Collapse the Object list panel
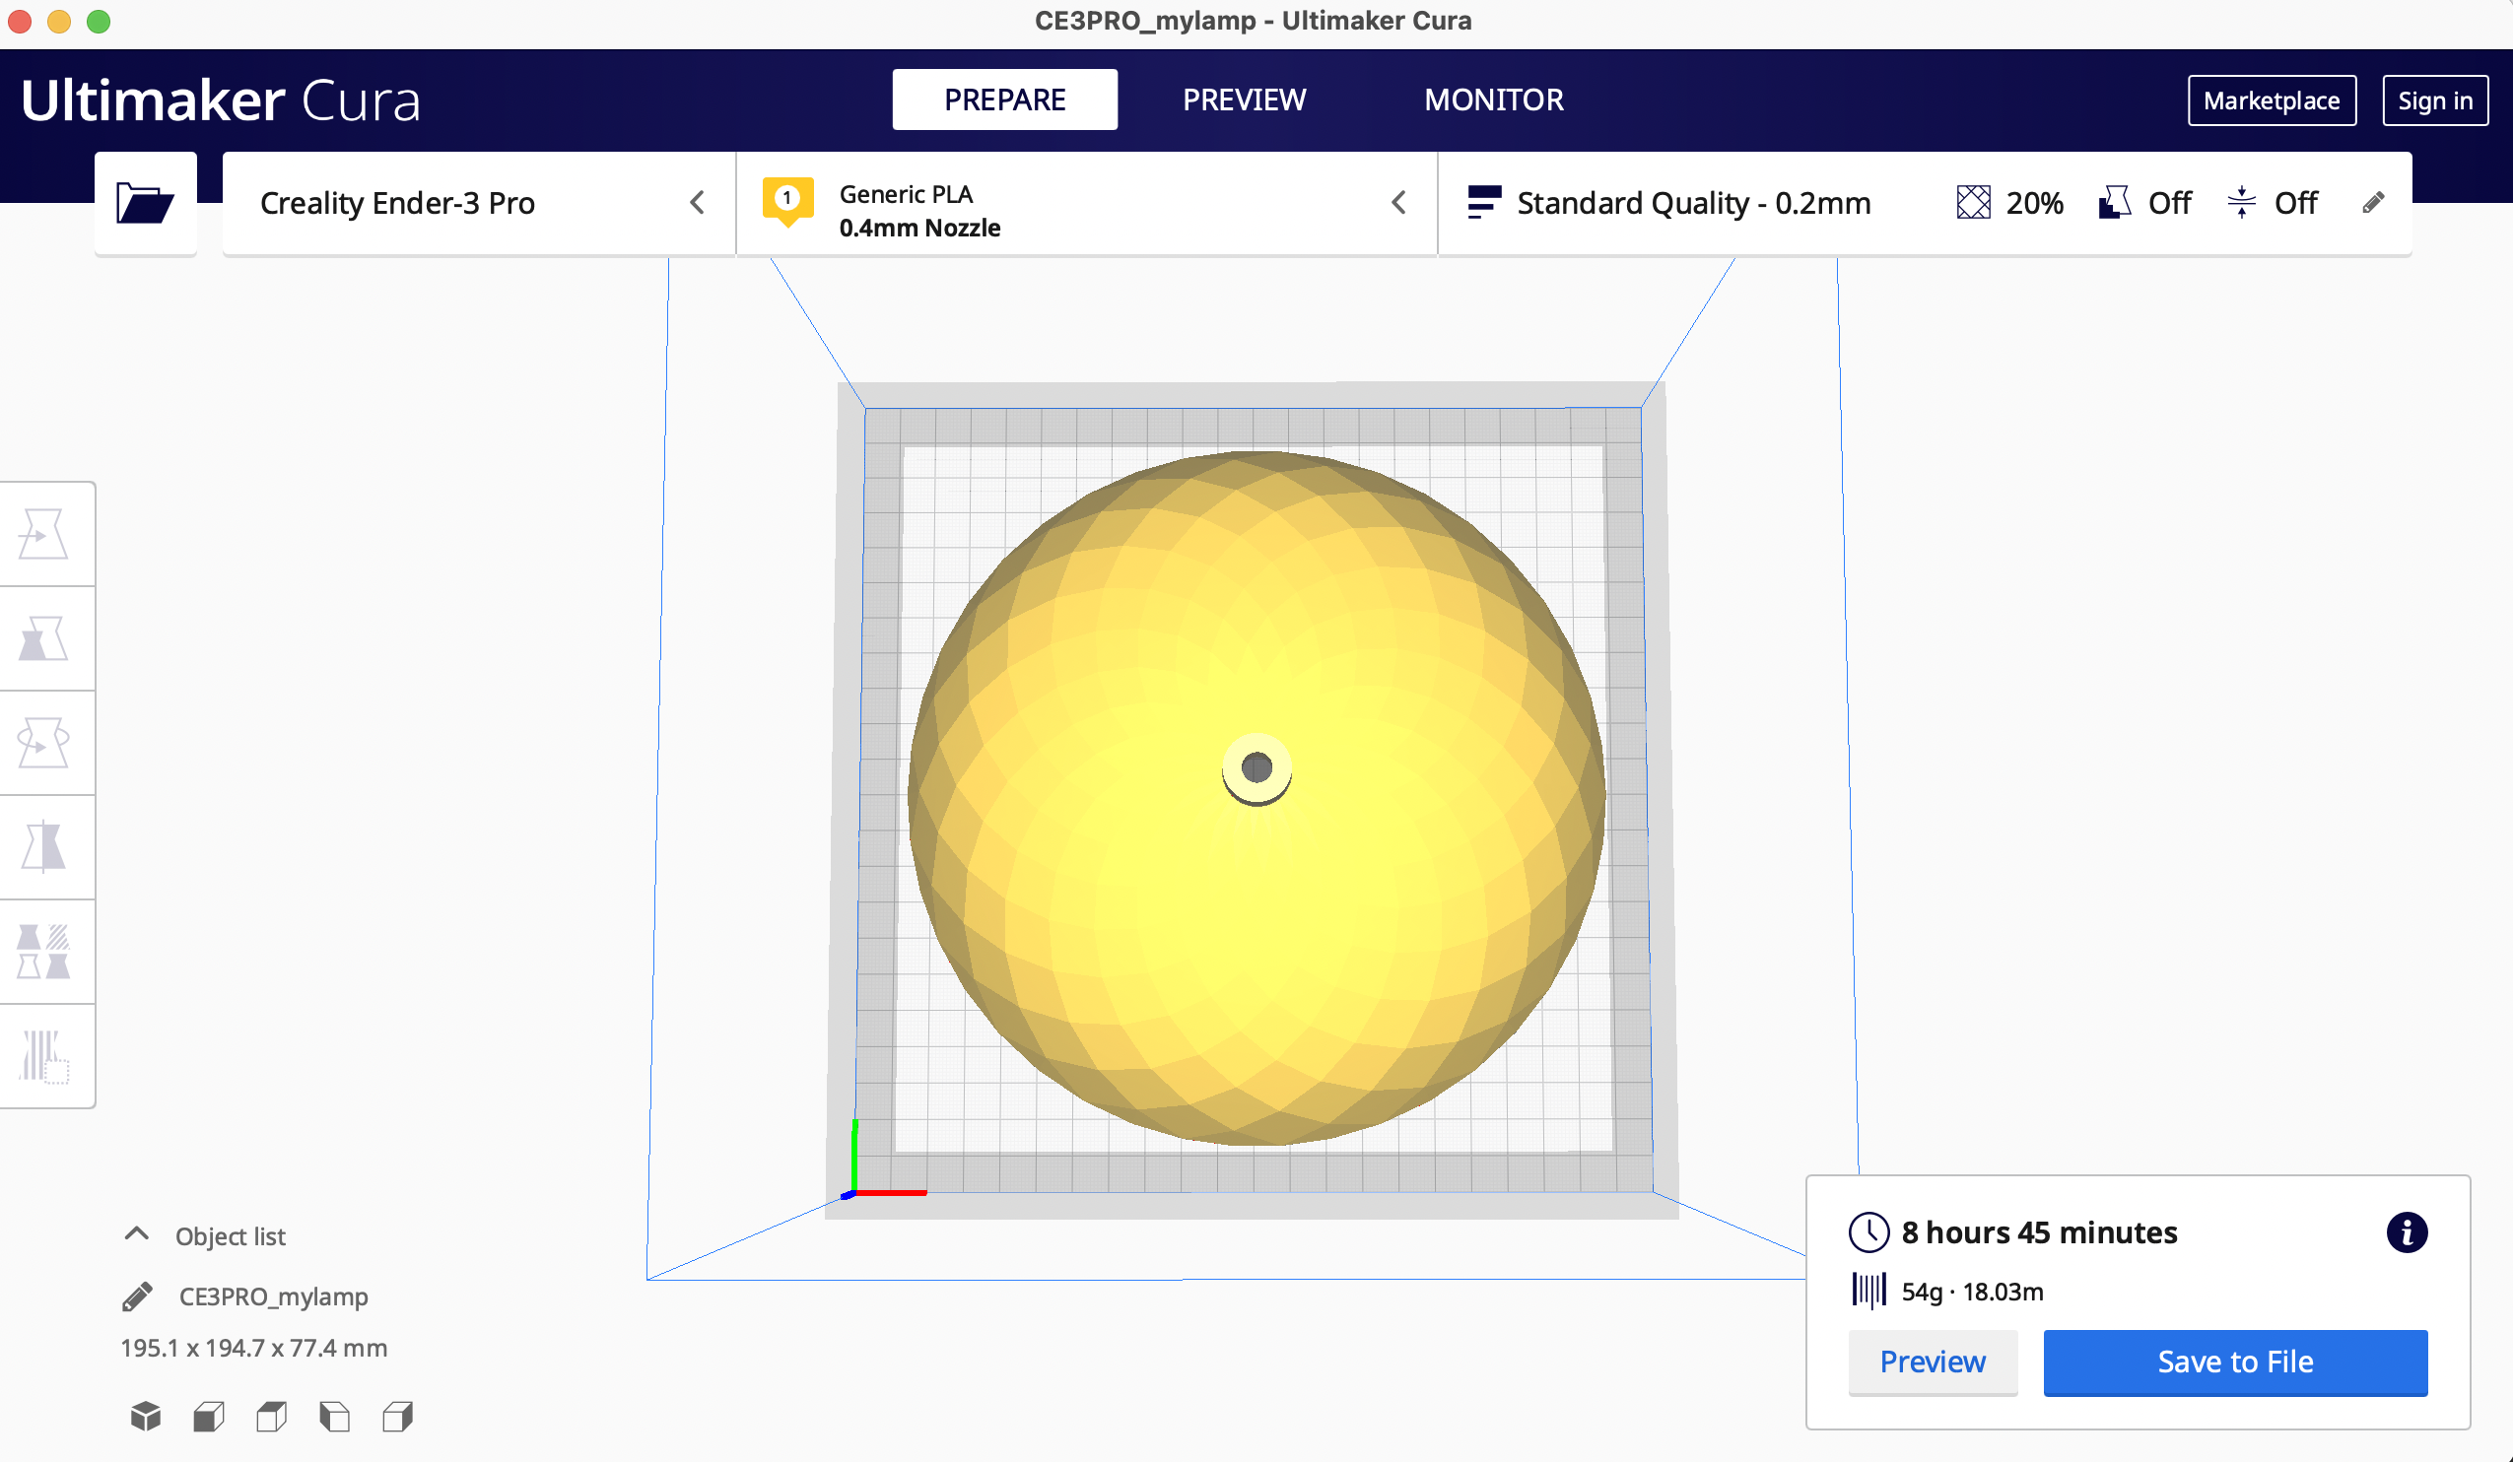The height and width of the screenshot is (1462, 2513). click(x=137, y=1234)
